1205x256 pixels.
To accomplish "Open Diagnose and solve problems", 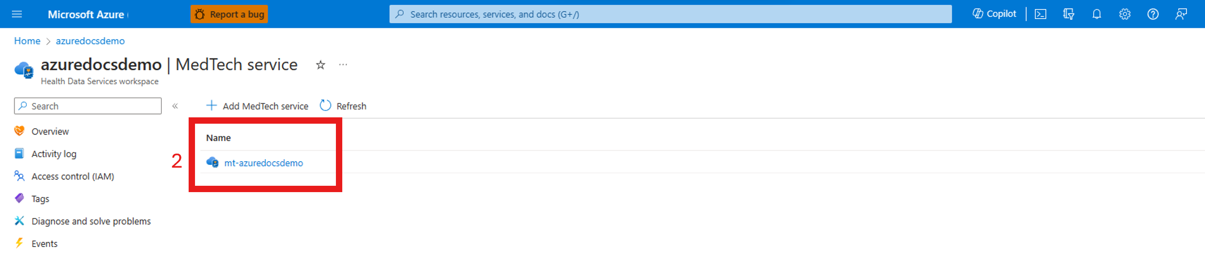I will point(91,221).
